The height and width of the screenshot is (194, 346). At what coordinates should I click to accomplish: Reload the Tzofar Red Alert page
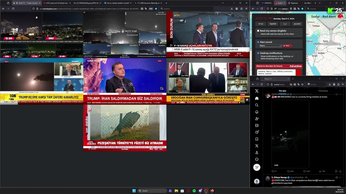tap(261, 9)
